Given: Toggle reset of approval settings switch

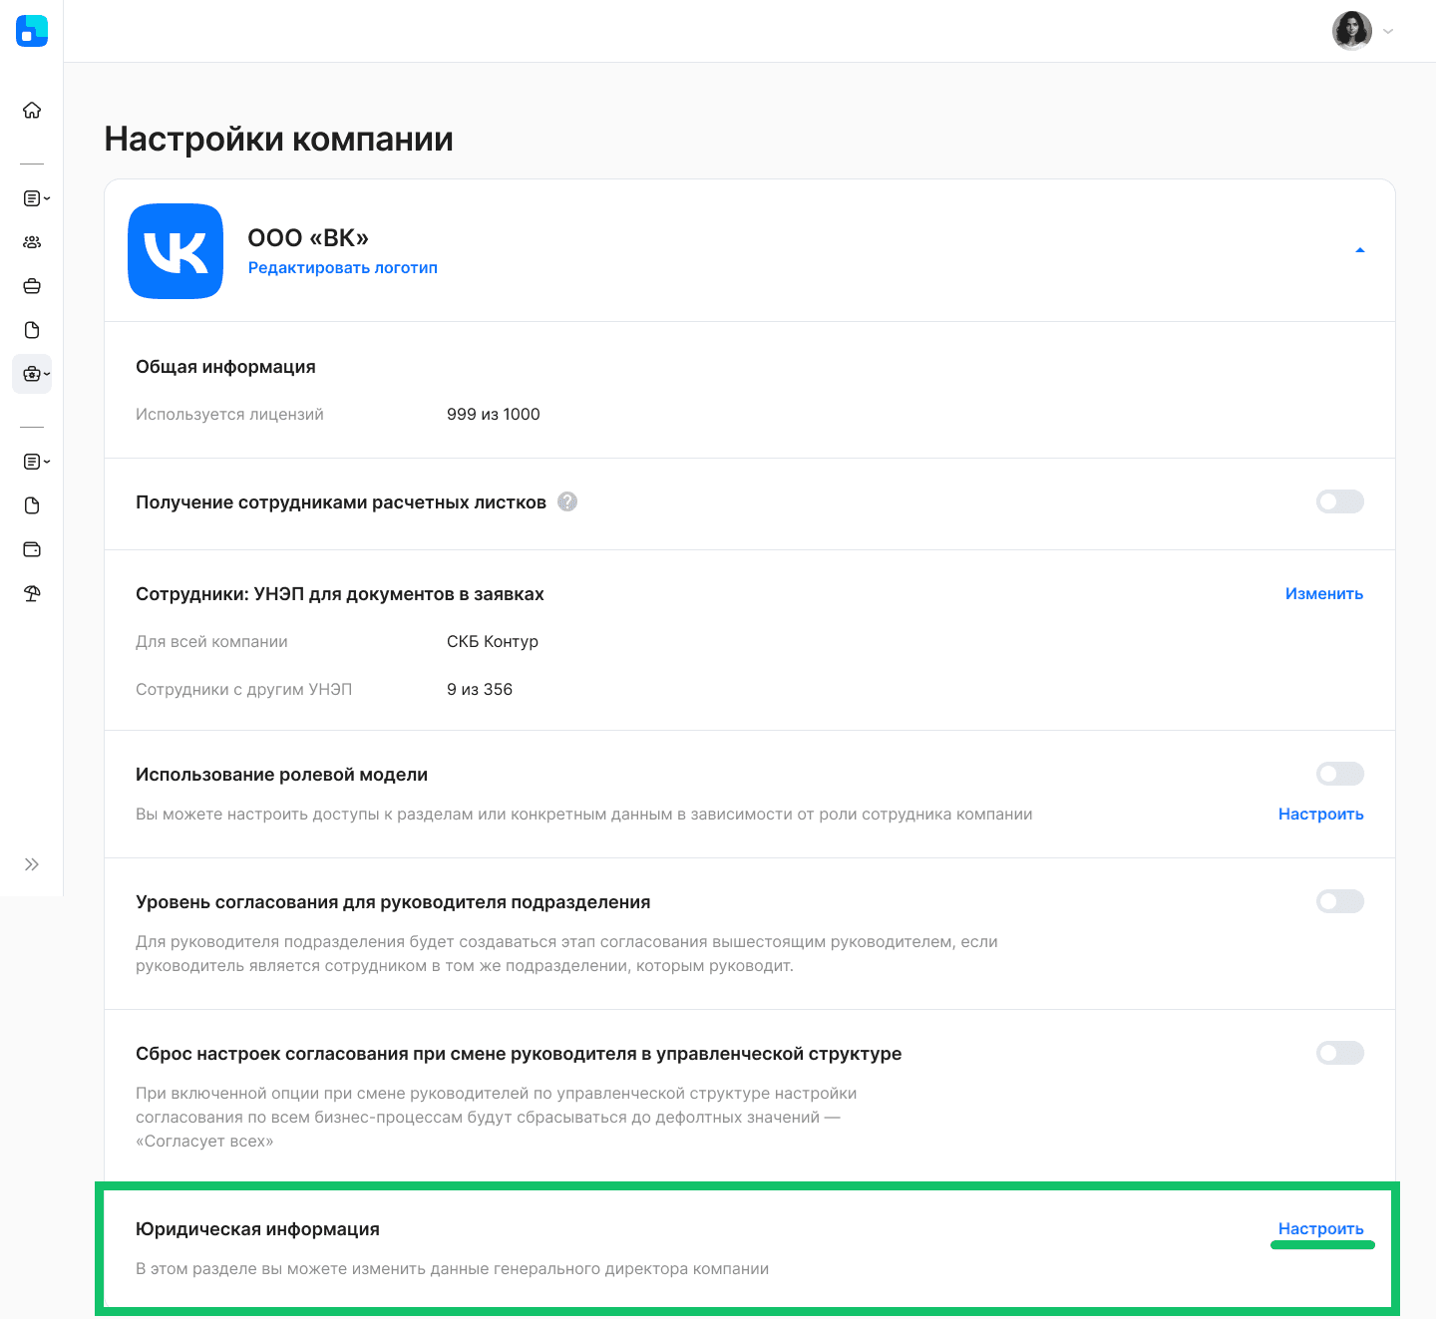Looking at the screenshot, I should pos(1339,1053).
